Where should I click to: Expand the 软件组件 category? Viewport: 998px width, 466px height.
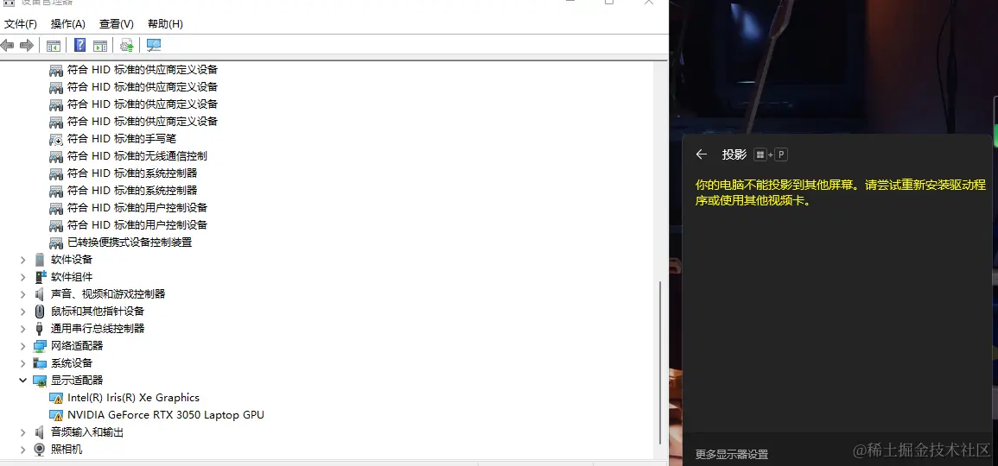[23, 276]
